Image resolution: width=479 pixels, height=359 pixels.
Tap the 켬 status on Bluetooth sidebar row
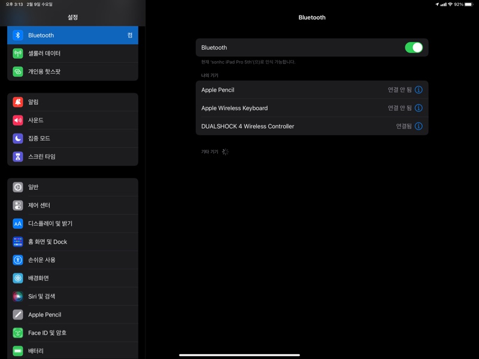pyautogui.click(x=130, y=35)
